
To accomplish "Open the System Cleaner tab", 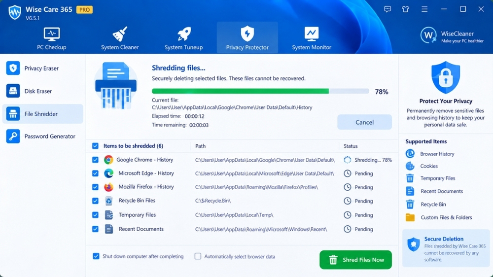I will (120, 38).
